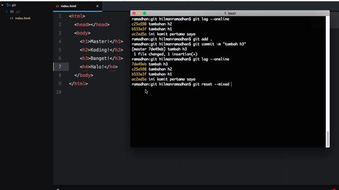Screen dimensions: 339x190
Task: Place cursor on the <html> opening tag
Action: pyautogui.click(x=77, y=16)
